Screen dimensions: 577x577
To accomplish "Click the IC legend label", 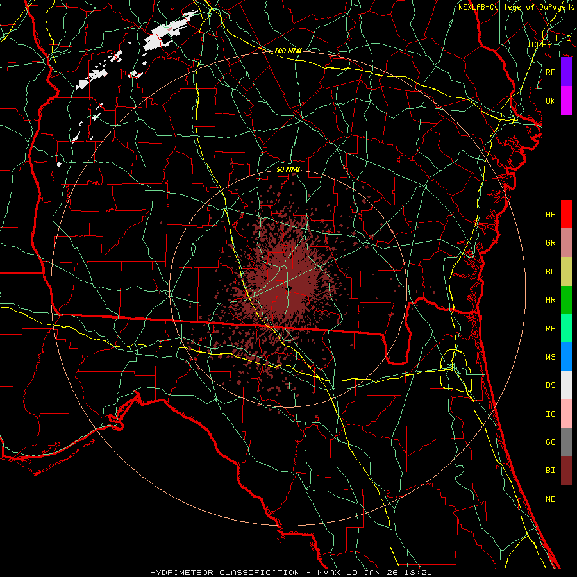I will (551, 414).
